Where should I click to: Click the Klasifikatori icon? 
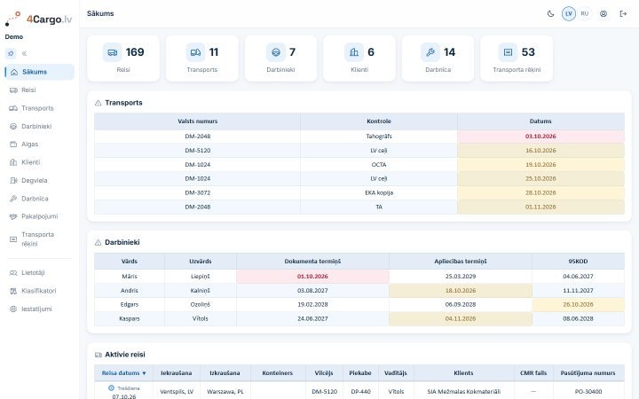13,291
